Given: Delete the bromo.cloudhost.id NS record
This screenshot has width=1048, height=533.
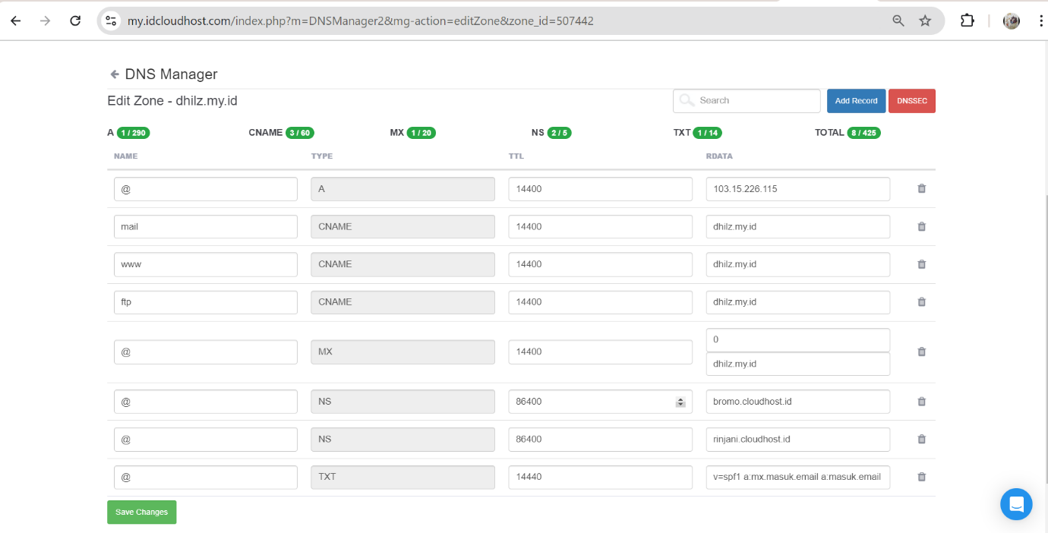Looking at the screenshot, I should [x=922, y=401].
